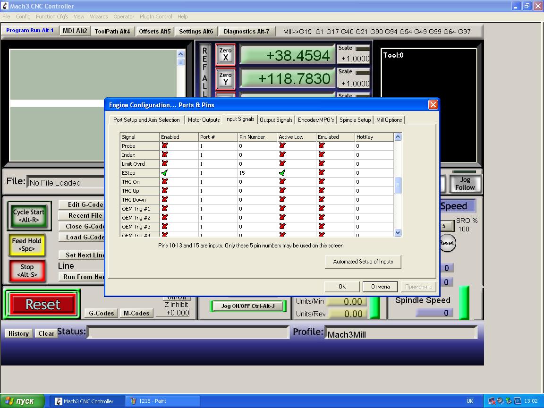Open the M-Codes reference button

pyautogui.click(x=136, y=313)
